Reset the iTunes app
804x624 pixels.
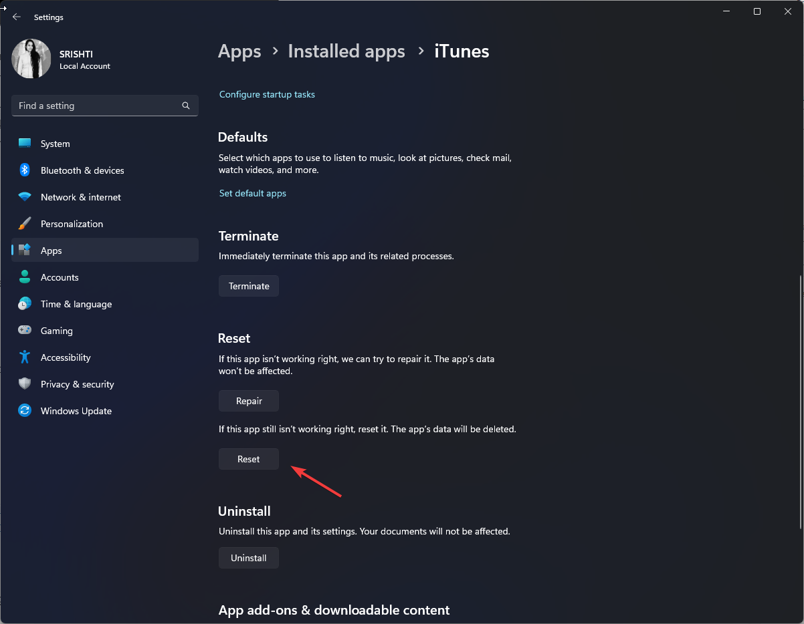pyautogui.click(x=248, y=458)
